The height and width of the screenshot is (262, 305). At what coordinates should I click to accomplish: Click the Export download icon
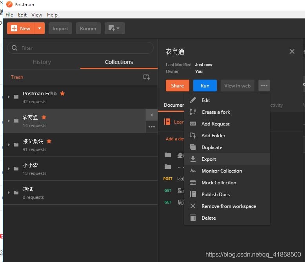[193, 159]
